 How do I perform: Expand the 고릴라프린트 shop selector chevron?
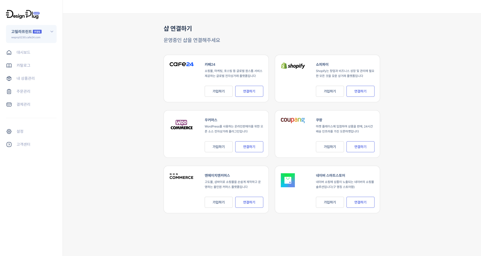52,31
